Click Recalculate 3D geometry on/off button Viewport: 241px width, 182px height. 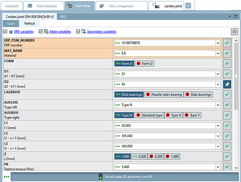tap(124, 177)
